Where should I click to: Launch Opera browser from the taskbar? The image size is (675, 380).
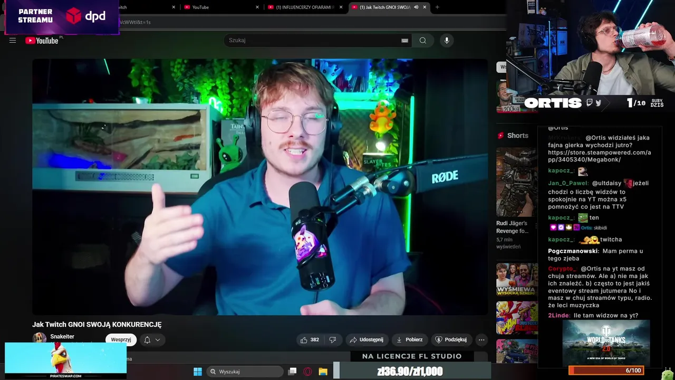[x=307, y=372]
